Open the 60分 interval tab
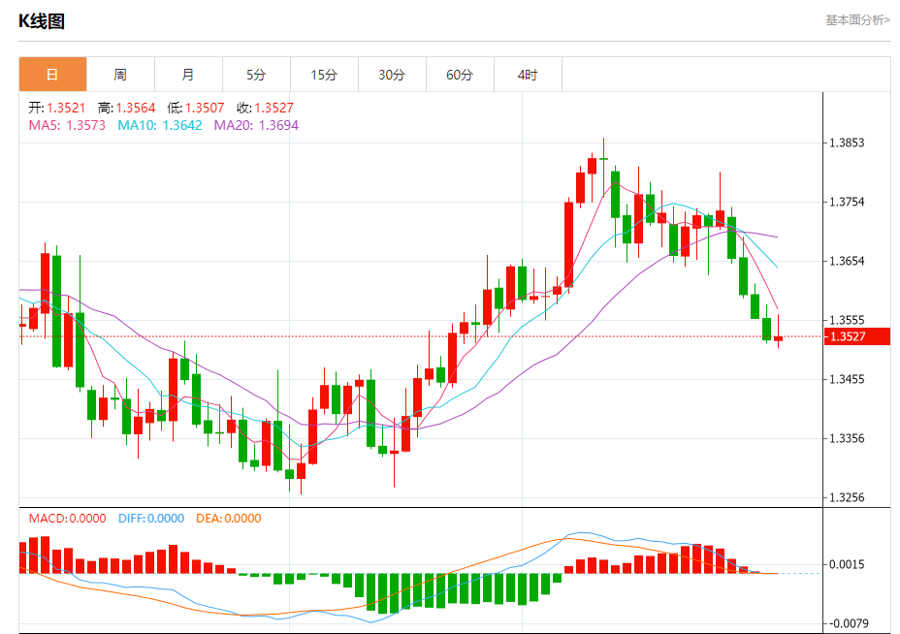Image resolution: width=900 pixels, height=634 pixels. click(x=460, y=75)
